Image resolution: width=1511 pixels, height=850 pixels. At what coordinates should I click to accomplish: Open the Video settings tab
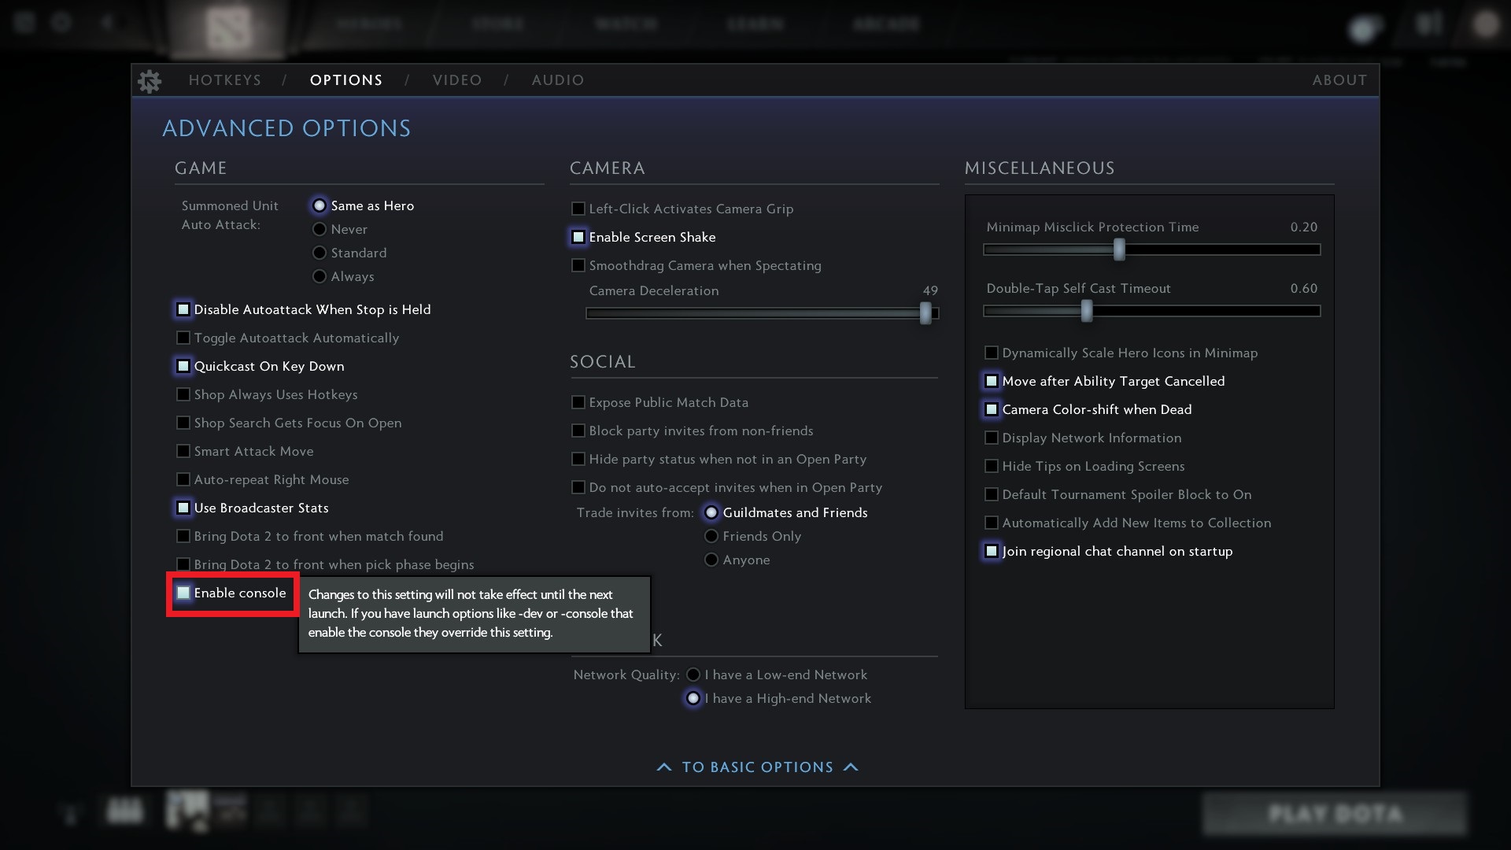(457, 80)
